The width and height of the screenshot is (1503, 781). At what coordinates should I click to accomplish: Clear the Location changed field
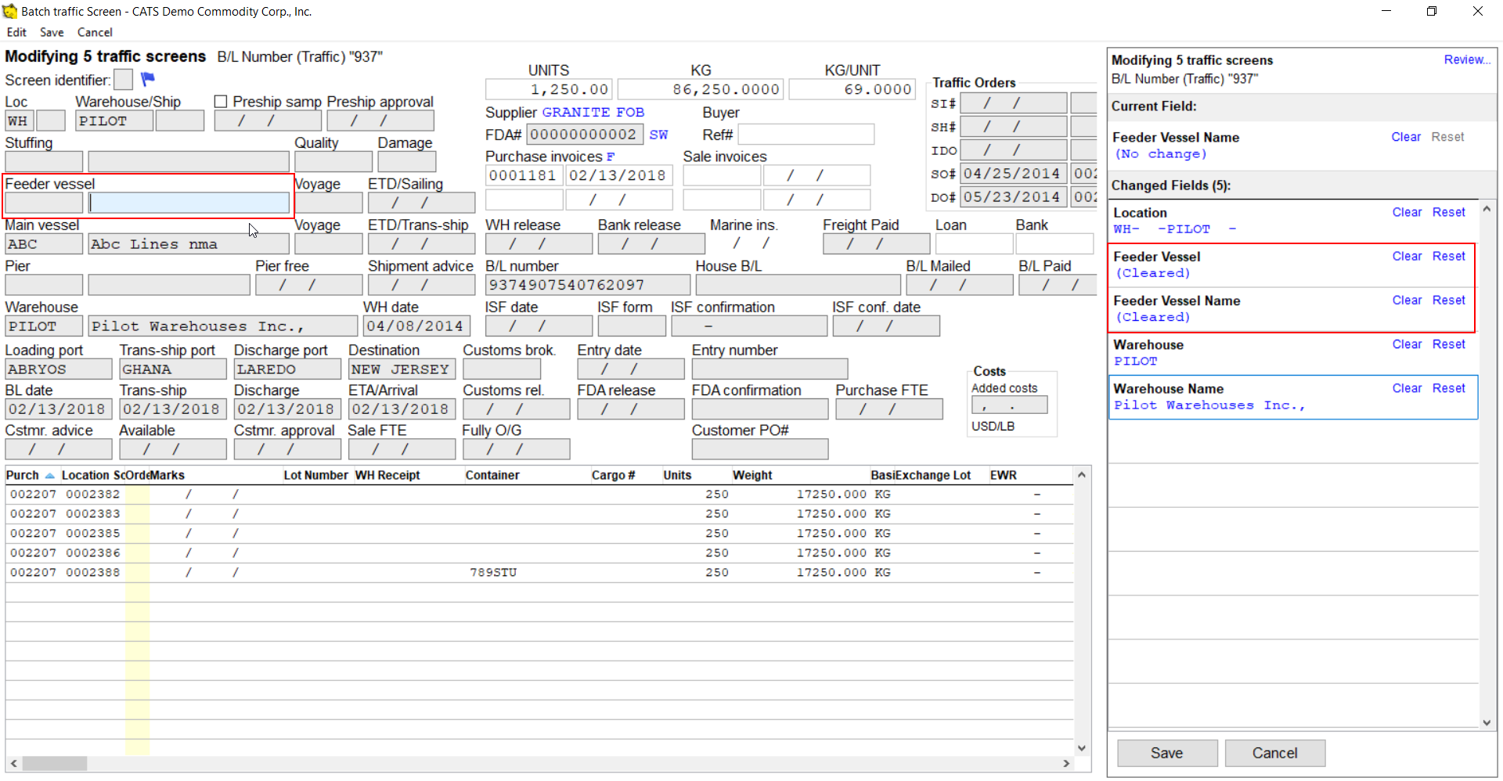click(x=1407, y=212)
